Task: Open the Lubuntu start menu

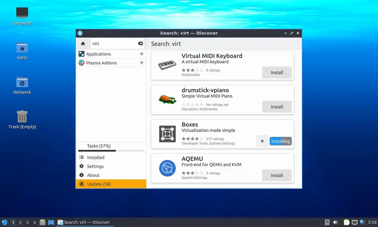Action: 4,222
